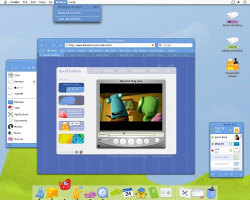This screenshot has height=200, width=250.
Task: Expand the Temp bookmarks folder
Action: (172, 50)
